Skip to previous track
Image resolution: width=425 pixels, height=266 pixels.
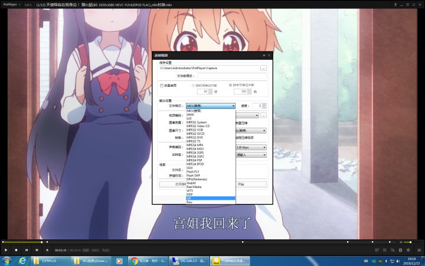pyautogui.click(x=27, y=250)
